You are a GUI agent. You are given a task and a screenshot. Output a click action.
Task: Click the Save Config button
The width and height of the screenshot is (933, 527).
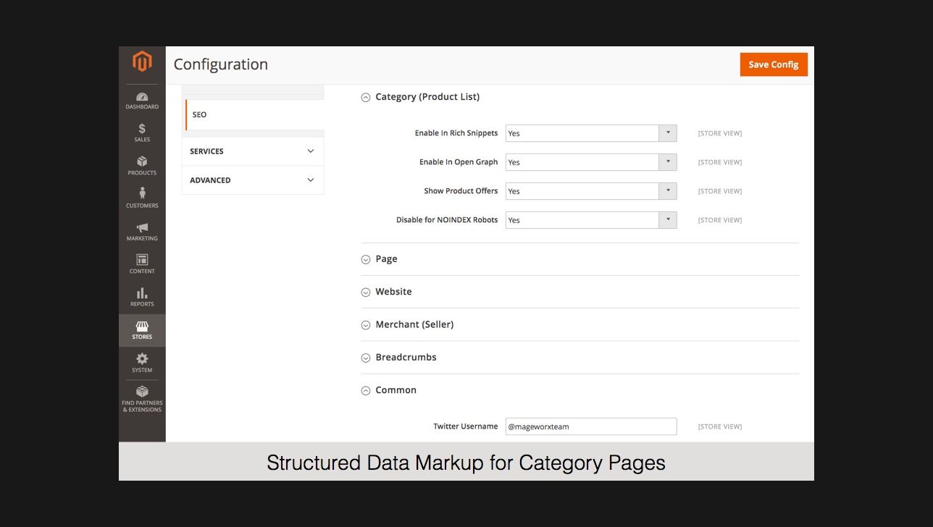tap(773, 64)
